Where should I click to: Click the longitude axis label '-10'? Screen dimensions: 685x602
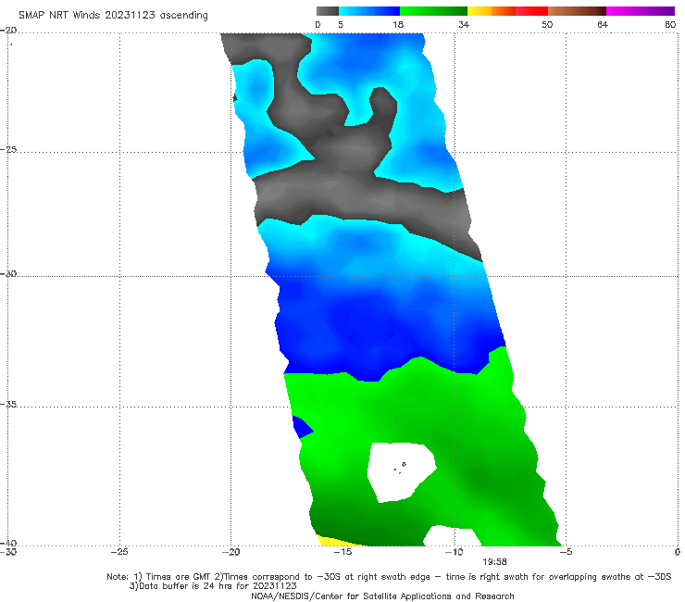(454, 552)
